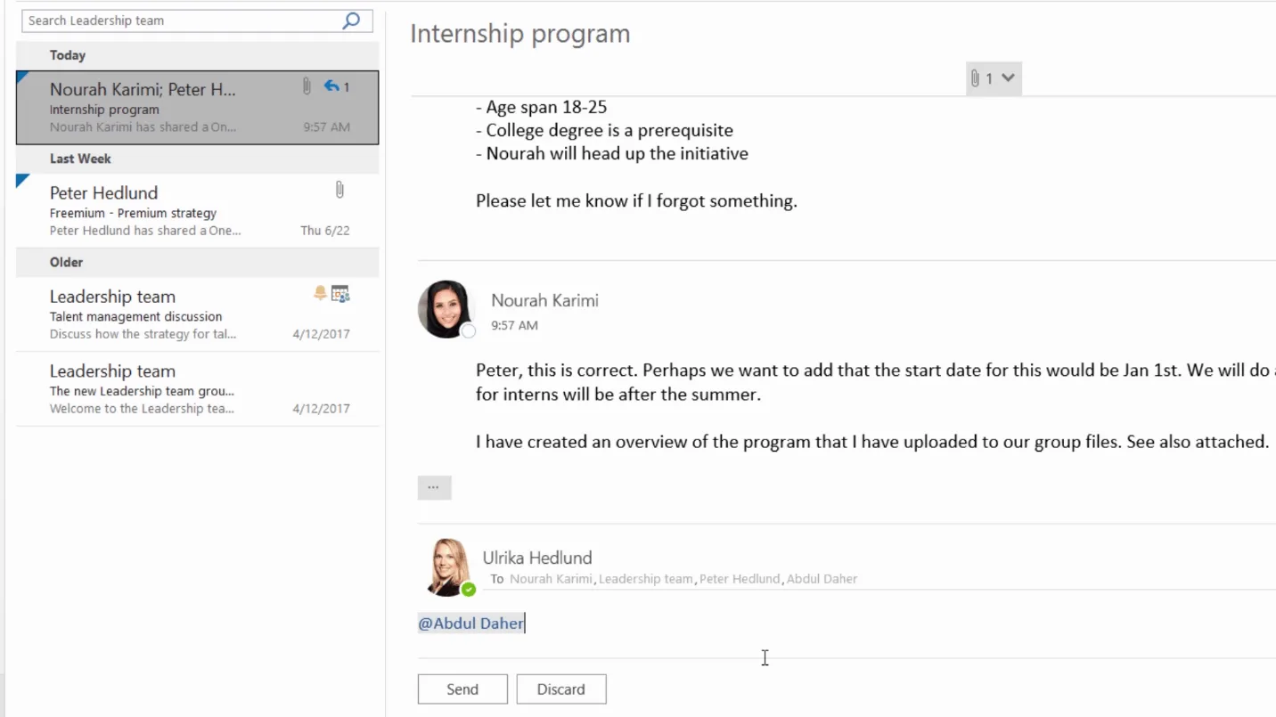The image size is (1276, 717).
Task: Click the @Abdul Daher mention in reply
Action: (471, 623)
